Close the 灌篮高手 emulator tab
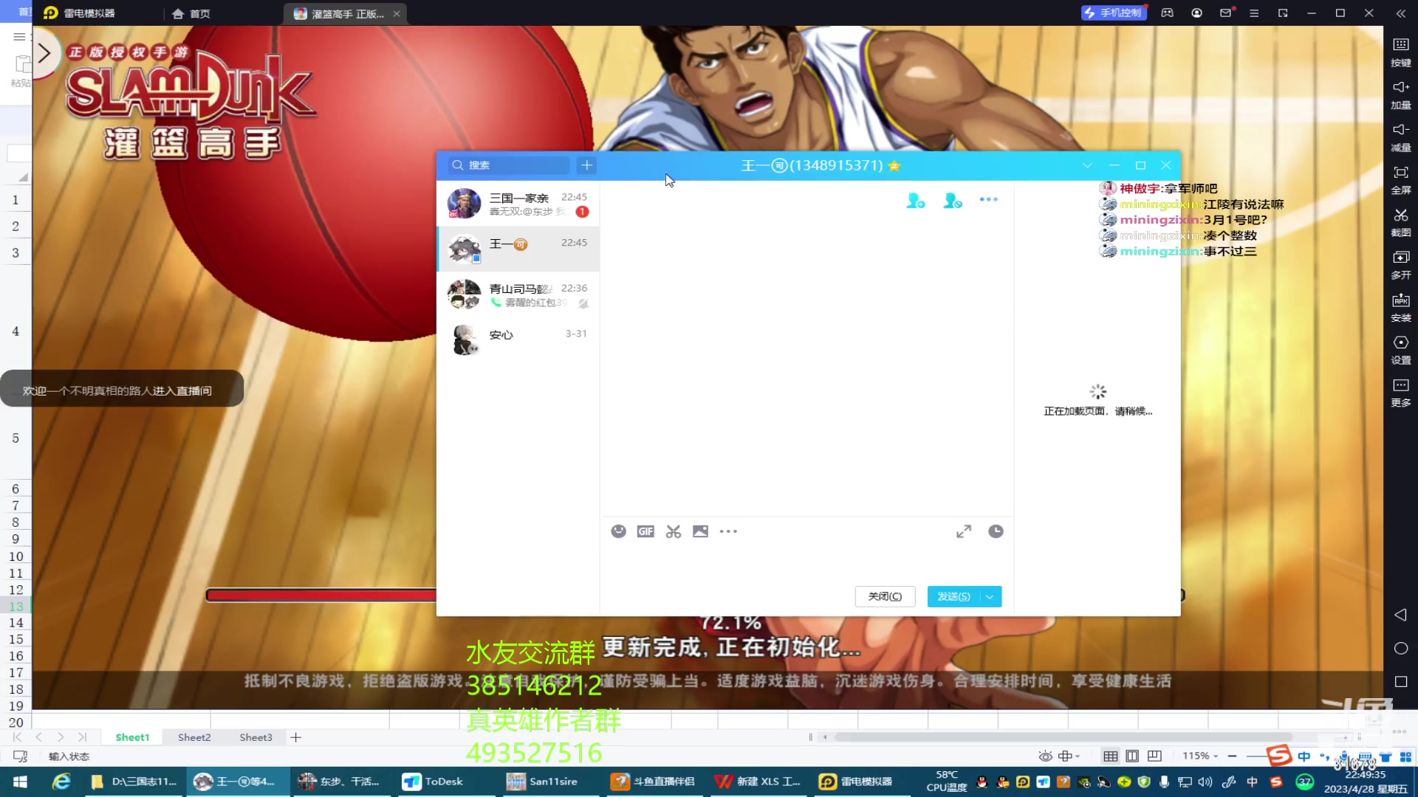Image resolution: width=1418 pixels, height=797 pixels. click(397, 13)
